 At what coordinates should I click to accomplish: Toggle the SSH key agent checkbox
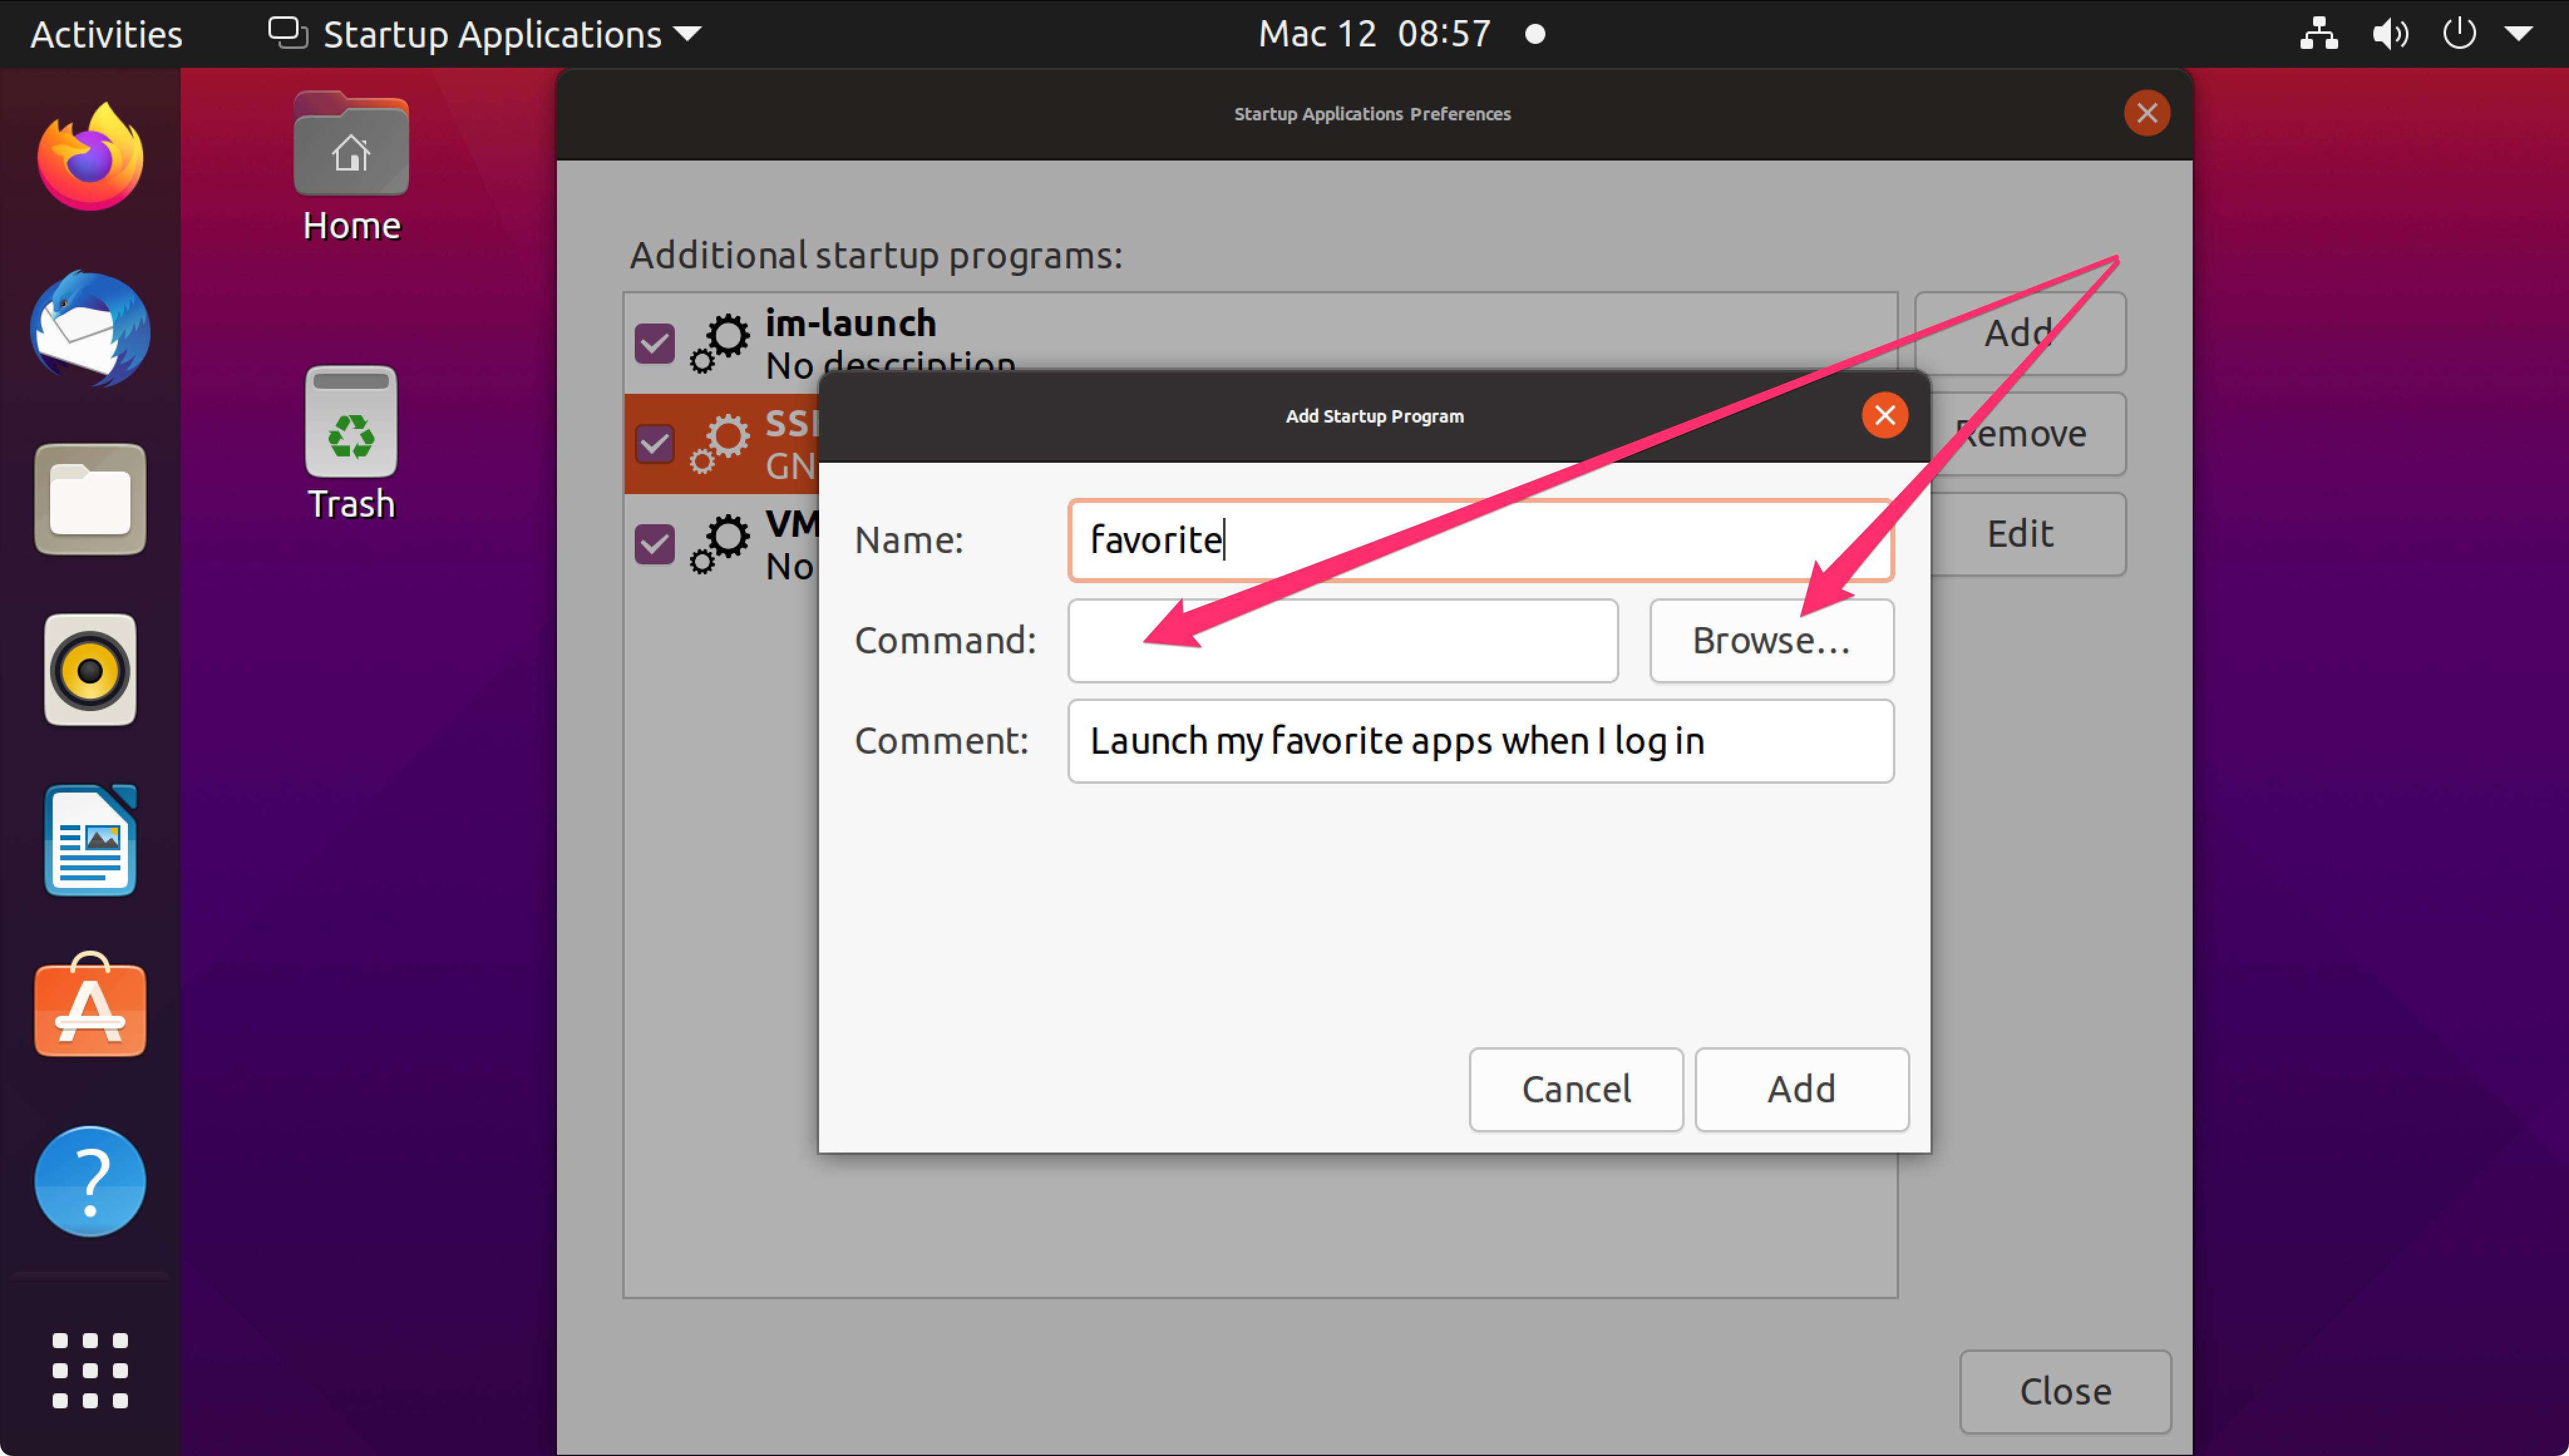[x=655, y=443]
